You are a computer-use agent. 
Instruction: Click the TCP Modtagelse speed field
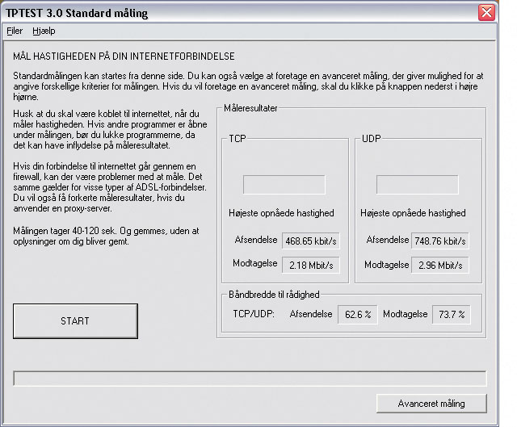tap(310, 266)
